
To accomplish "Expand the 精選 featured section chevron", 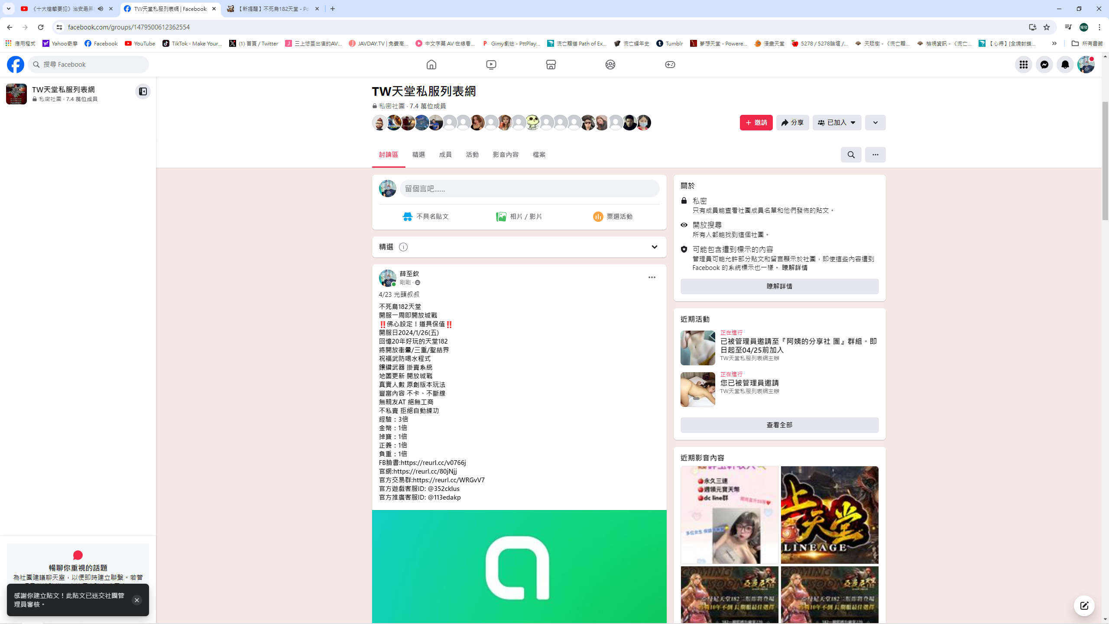I will [x=655, y=247].
